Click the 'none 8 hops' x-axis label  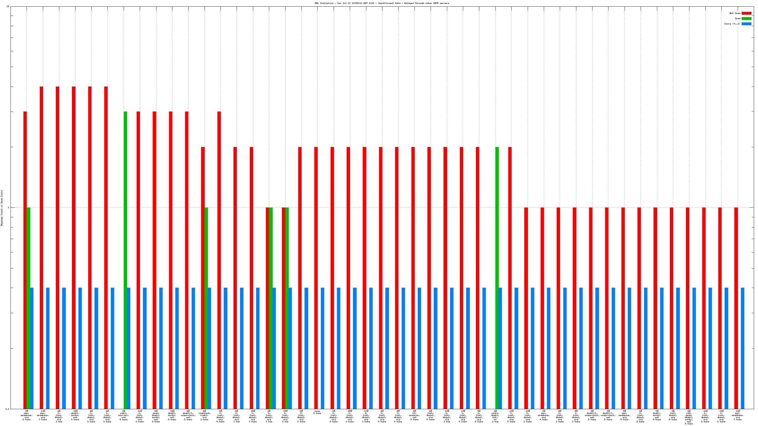tap(317, 412)
